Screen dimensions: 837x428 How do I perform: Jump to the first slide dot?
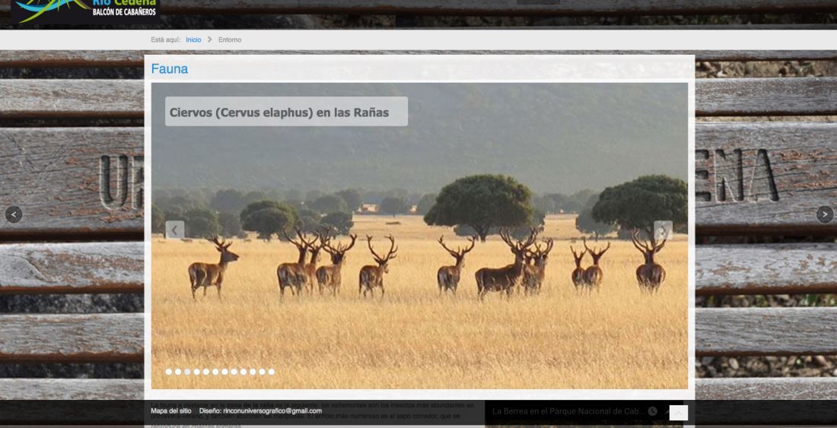click(169, 372)
